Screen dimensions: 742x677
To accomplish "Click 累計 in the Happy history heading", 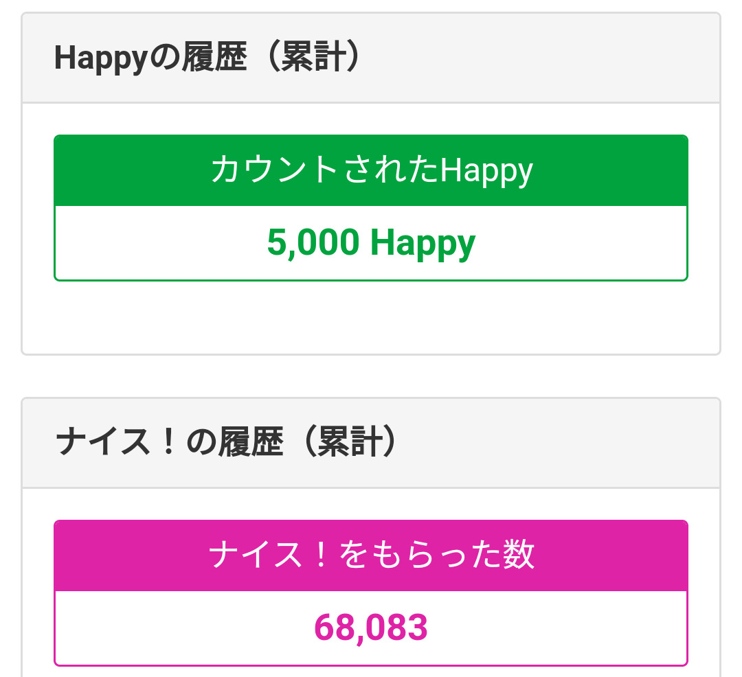I will 311,59.
